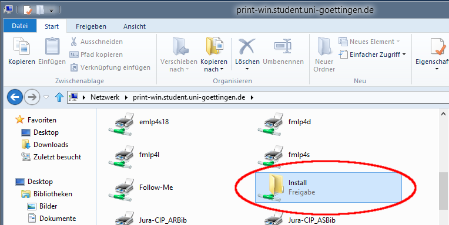Viewport: 449px width, 225px height.
Task: Select the Follow-Me printer icon
Action: [x=121, y=190]
